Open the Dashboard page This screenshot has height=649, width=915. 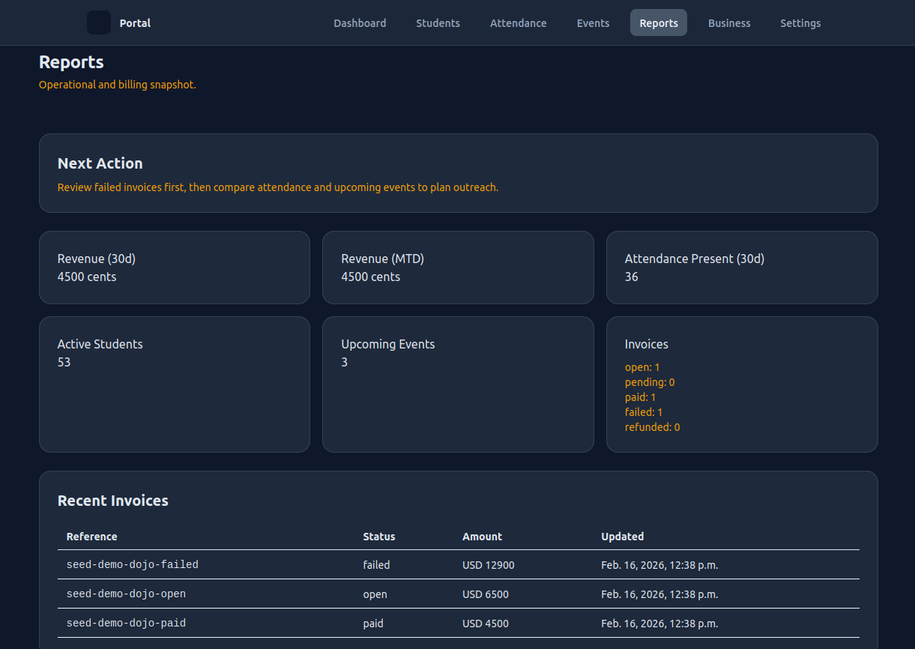coord(360,22)
